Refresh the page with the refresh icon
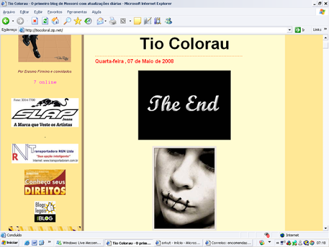 (45, 21)
